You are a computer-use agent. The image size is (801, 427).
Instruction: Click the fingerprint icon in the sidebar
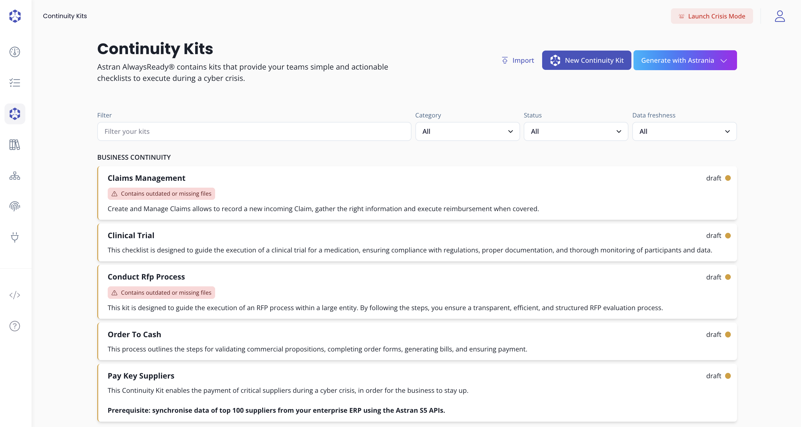[x=15, y=206]
